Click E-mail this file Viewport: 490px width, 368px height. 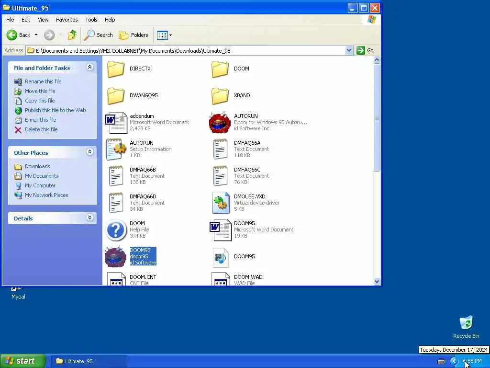point(41,120)
